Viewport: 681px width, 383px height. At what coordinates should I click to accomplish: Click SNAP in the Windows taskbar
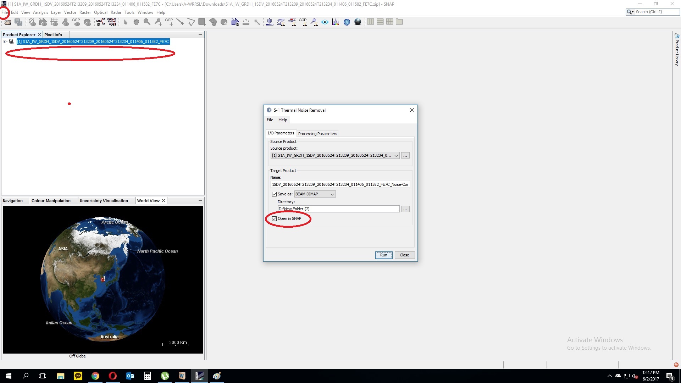[x=200, y=376]
